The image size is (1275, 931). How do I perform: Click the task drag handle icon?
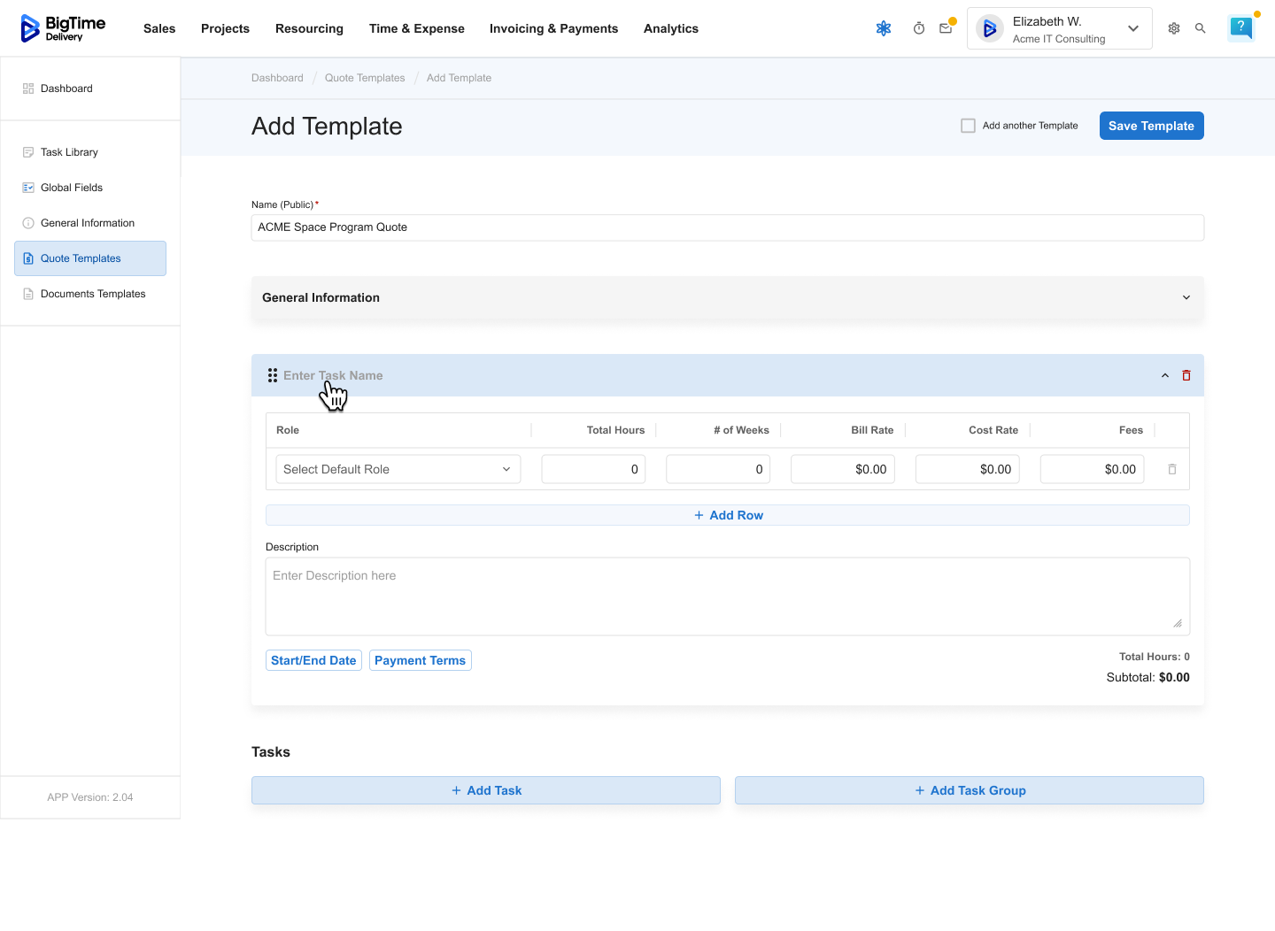273,375
